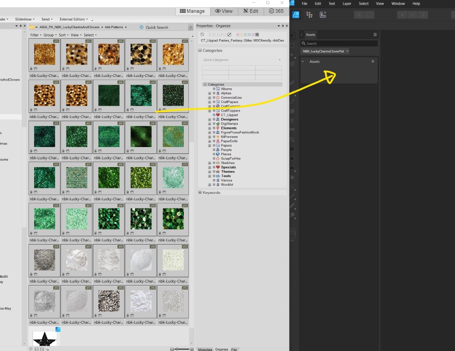Viewport: 455px width, 351px height.
Task: Select the Move tool in Affinity toolbar
Action: [x=292, y=36]
